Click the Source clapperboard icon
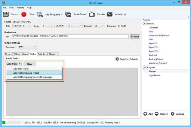191x127 pixels. pyautogui.click(x=6, y=14)
